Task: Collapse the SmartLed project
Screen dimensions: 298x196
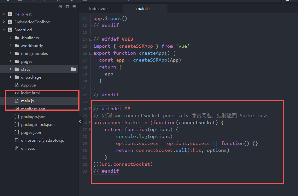Action: [4, 30]
